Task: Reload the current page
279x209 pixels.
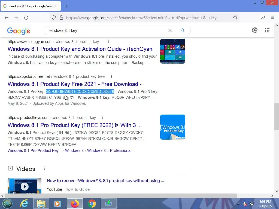Action: point(26,18)
